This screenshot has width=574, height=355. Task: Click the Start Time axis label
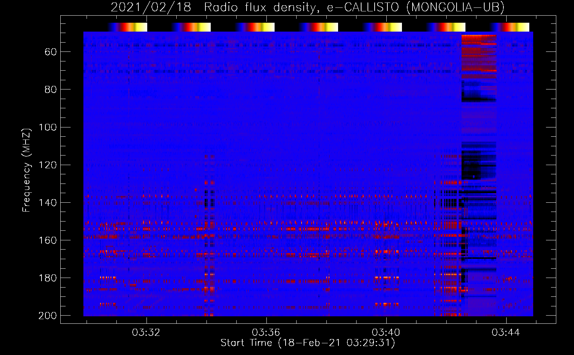pos(308,343)
